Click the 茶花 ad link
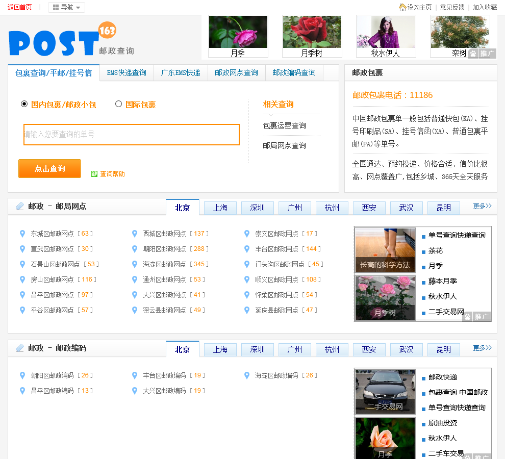Image resolution: width=505 pixels, height=459 pixels. pos(436,250)
